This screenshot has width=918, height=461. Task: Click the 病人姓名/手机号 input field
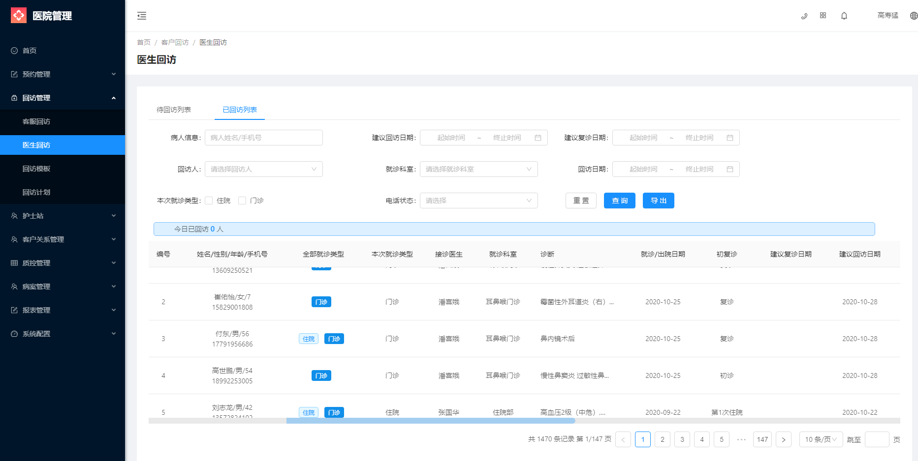click(x=264, y=138)
